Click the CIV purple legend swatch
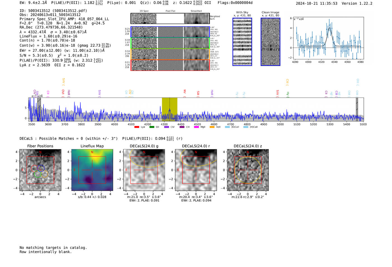 point(167,127)
